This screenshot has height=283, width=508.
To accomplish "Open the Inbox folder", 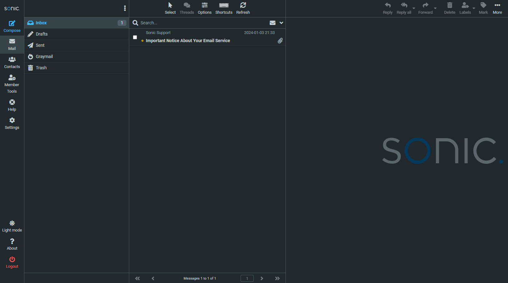I will (x=76, y=23).
